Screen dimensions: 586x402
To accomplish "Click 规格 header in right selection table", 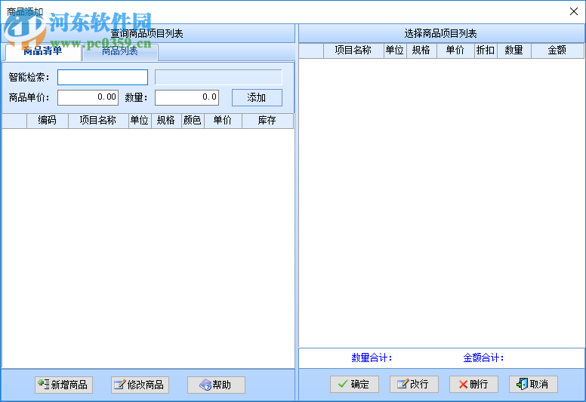I will (x=421, y=51).
